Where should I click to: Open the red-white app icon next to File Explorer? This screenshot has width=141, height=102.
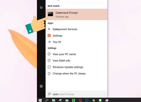[60, 100]
